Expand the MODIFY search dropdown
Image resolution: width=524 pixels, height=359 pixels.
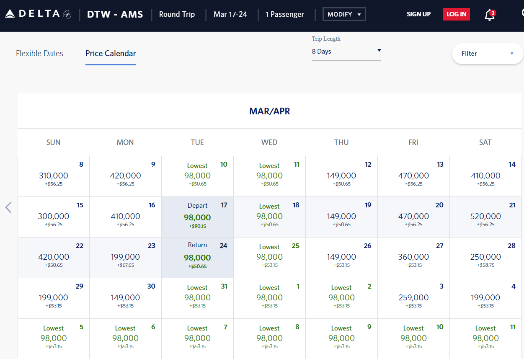(344, 14)
